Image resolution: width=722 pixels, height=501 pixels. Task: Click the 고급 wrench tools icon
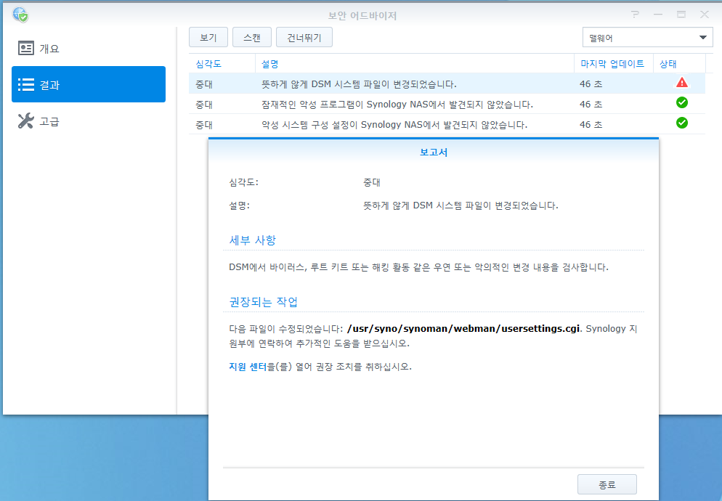click(x=26, y=121)
